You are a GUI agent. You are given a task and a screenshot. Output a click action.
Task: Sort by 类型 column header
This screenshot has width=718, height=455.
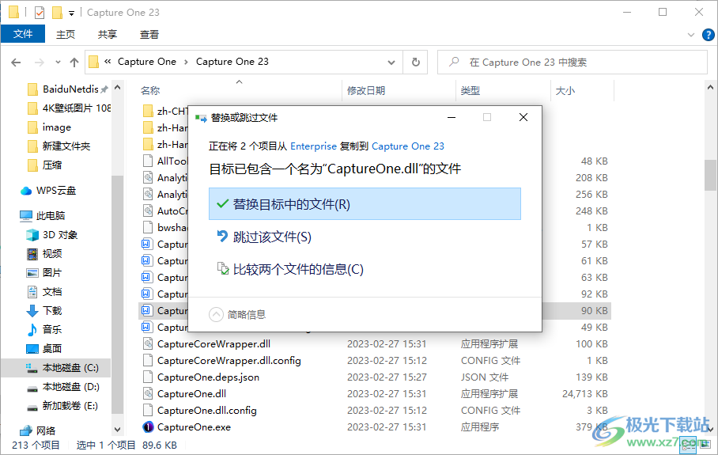pos(470,91)
